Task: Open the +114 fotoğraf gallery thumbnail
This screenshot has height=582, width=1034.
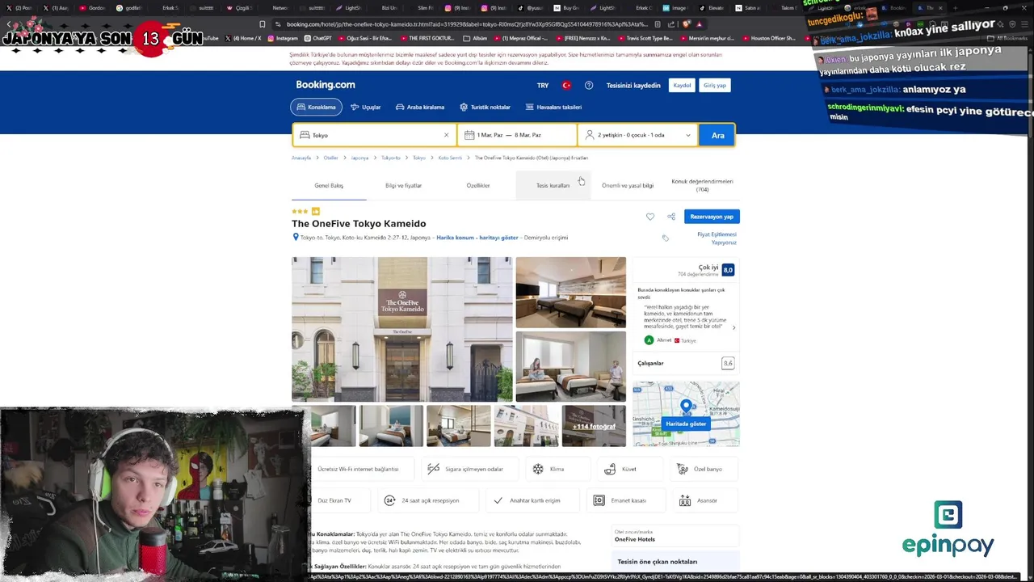Action: [594, 426]
